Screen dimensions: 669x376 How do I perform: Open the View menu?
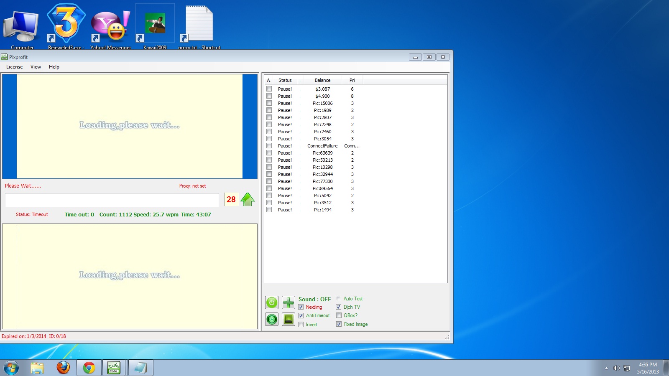click(x=36, y=67)
